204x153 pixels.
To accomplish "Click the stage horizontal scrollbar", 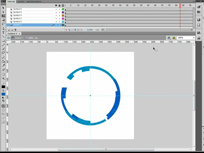I will 106,149.
